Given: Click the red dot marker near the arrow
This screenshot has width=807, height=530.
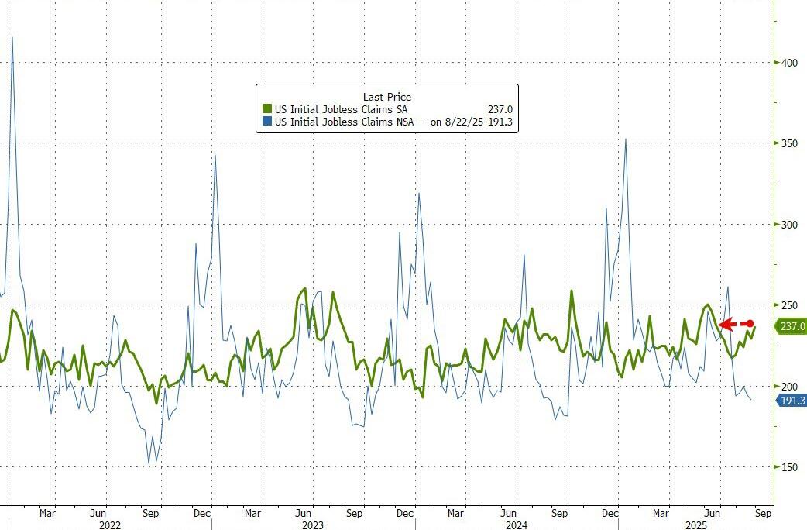Looking at the screenshot, I should pos(749,323).
